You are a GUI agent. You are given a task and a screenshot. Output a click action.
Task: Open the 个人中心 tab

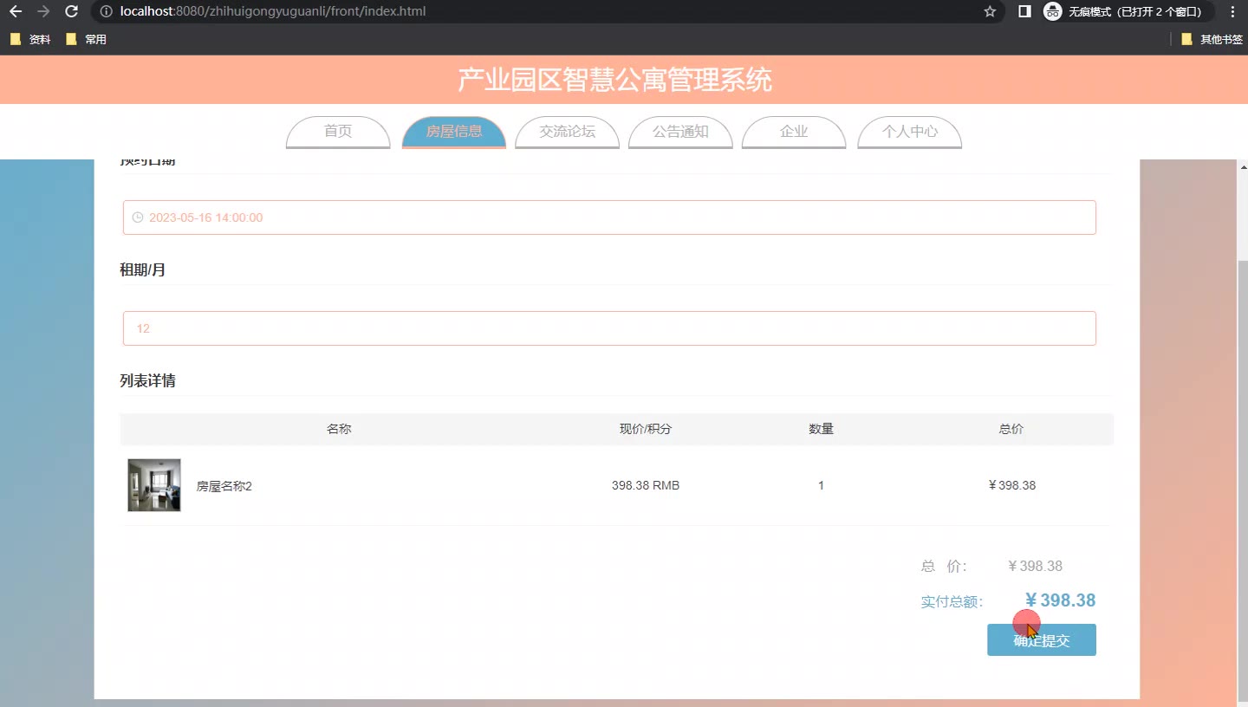click(x=909, y=132)
